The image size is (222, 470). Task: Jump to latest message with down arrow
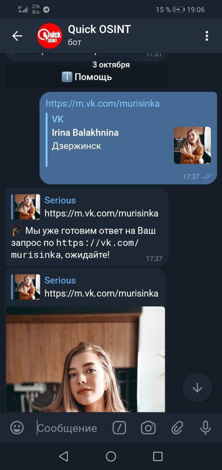pyautogui.click(x=197, y=388)
